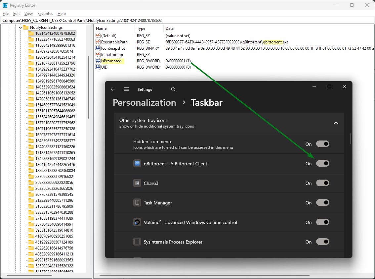Go to Personalization breadcrumb in Settings

[145, 103]
